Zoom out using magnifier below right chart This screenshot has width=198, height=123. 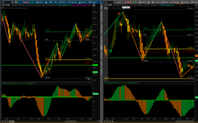[110, 121]
